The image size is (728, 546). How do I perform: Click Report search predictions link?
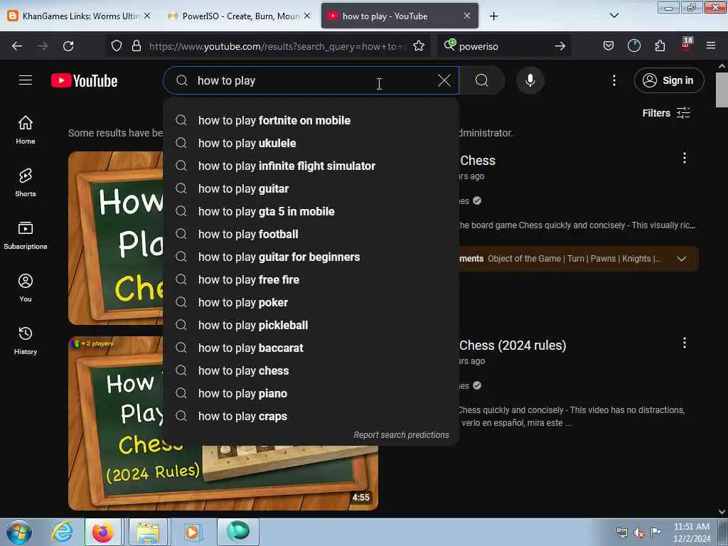tap(401, 435)
